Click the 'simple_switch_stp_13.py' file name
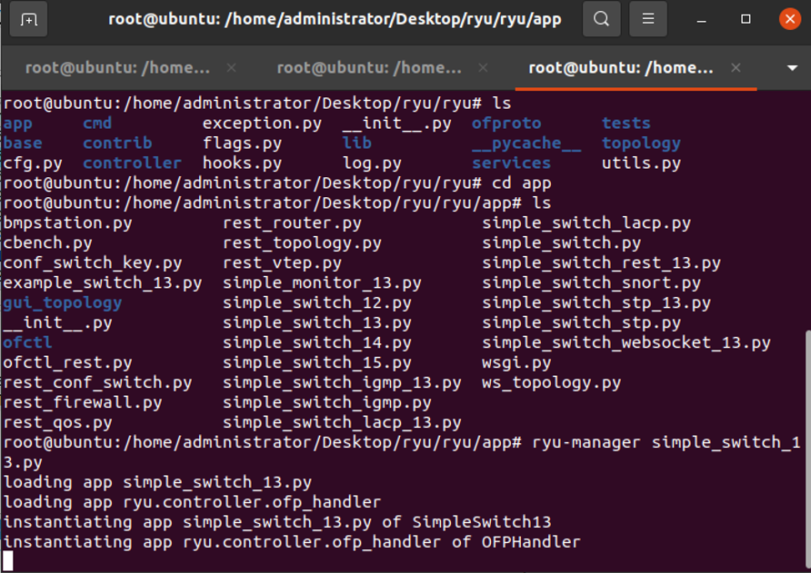The width and height of the screenshot is (811, 573). point(596,302)
